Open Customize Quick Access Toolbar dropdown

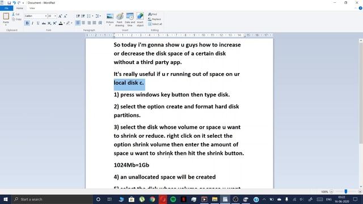tap(23, 3)
